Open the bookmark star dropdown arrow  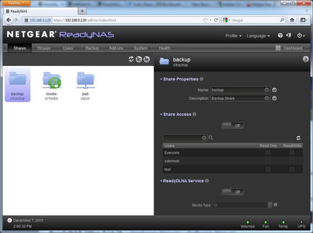pyautogui.click(x=211, y=20)
